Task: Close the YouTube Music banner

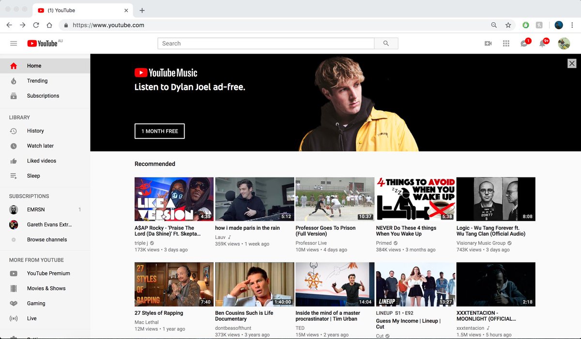Action: pos(572,63)
